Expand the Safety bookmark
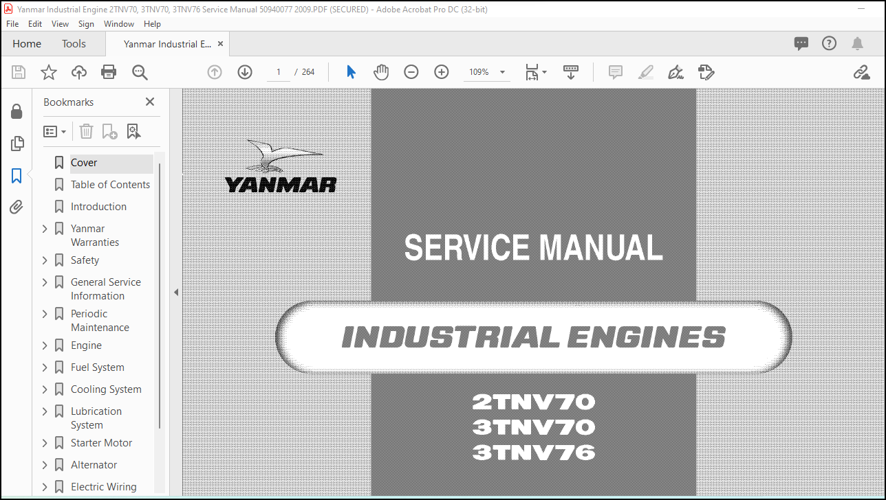This screenshot has height=500, width=886. click(45, 260)
